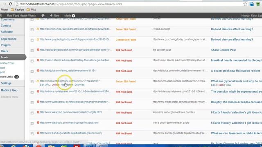Check the box for wearpact.com mens link row
Viewport: 262px width, 147px height.
pos(32,123)
